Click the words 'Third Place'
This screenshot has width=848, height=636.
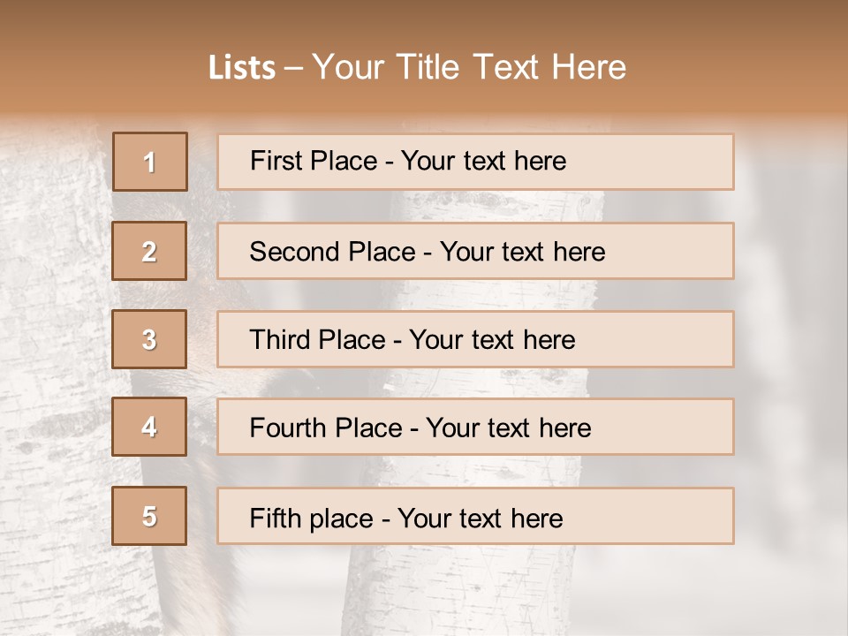318,340
